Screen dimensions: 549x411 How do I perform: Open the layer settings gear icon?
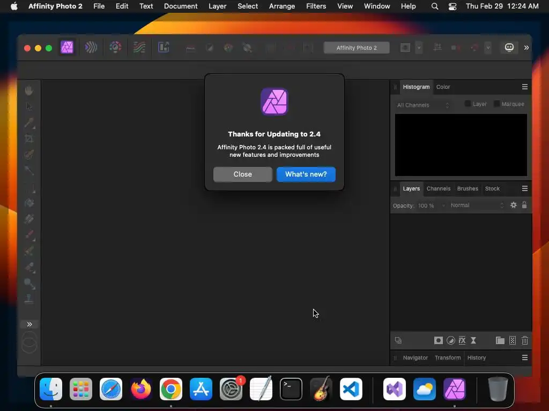coord(513,205)
